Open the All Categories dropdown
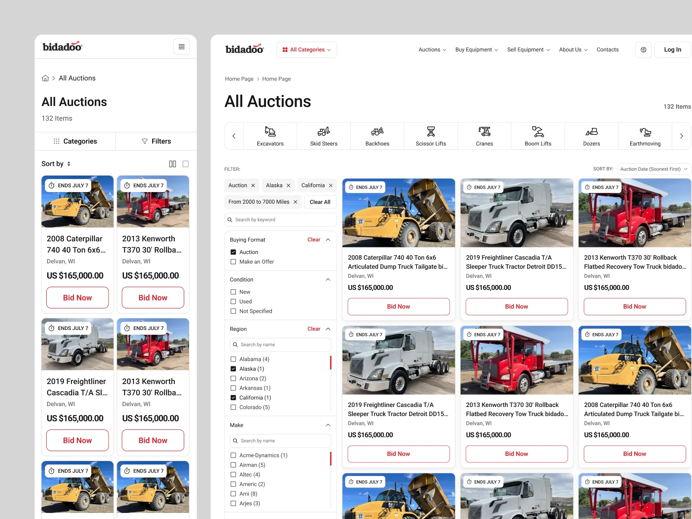Image resolution: width=692 pixels, height=519 pixels. point(307,50)
